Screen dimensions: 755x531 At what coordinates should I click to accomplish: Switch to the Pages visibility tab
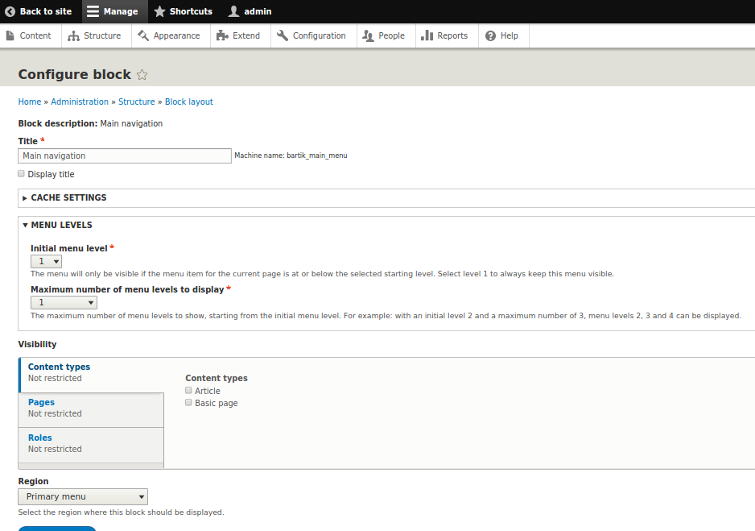tap(41, 402)
